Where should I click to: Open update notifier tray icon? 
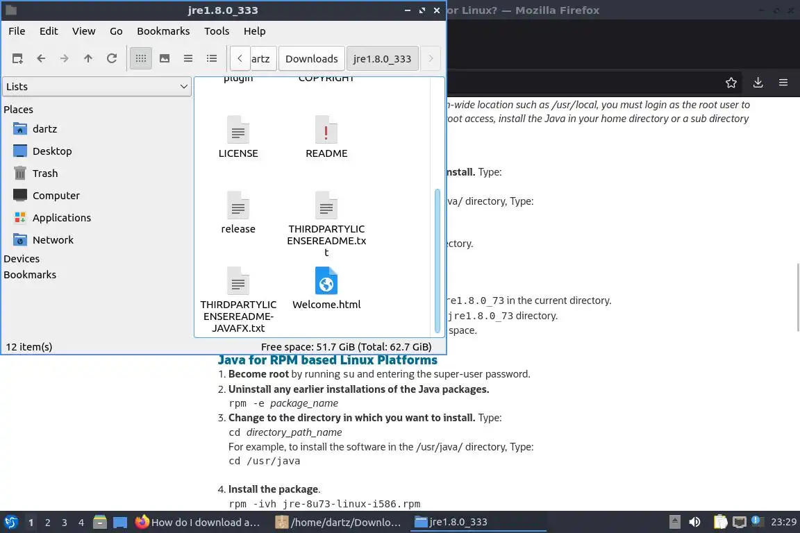[x=758, y=521]
